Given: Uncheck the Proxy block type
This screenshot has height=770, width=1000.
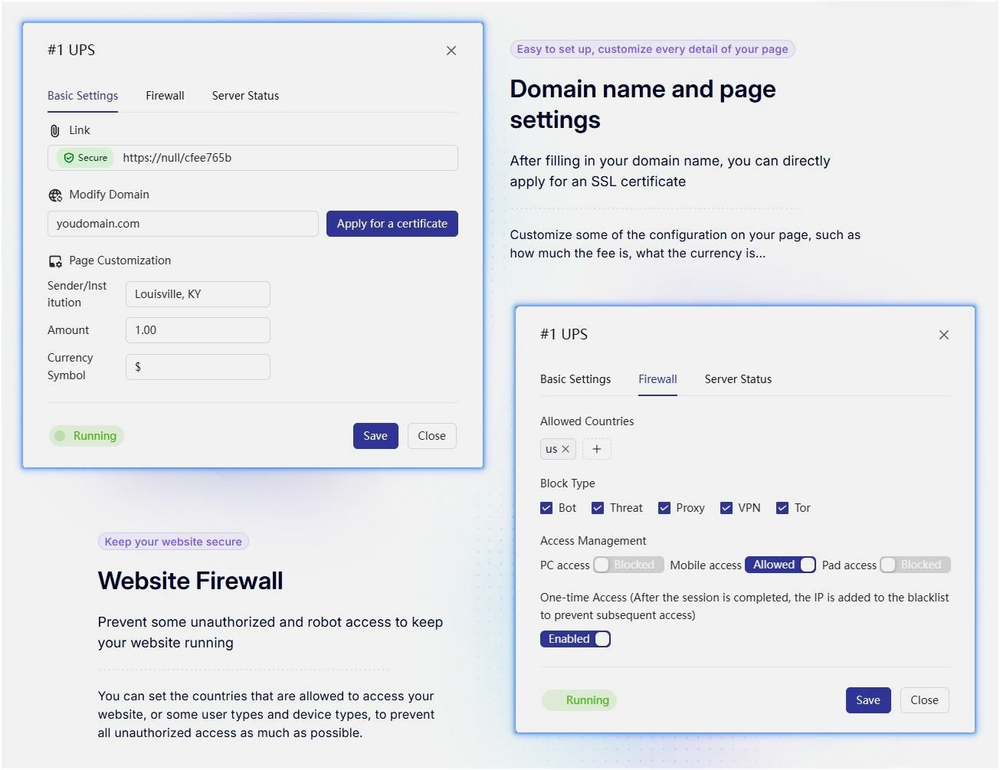Looking at the screenshot, I should pos(664,508).
